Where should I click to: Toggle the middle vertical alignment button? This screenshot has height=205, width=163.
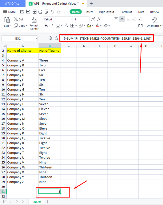click(x=122, y=19)
